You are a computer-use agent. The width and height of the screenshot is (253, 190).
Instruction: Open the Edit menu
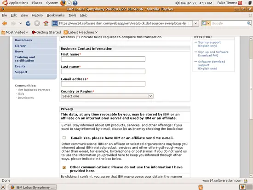pos(13,15)
